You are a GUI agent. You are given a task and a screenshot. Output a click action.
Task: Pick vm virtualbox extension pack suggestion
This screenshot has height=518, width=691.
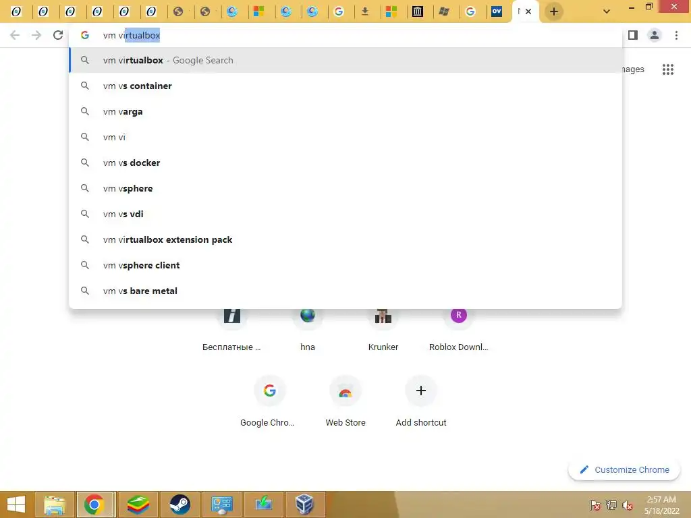(345, 239)
